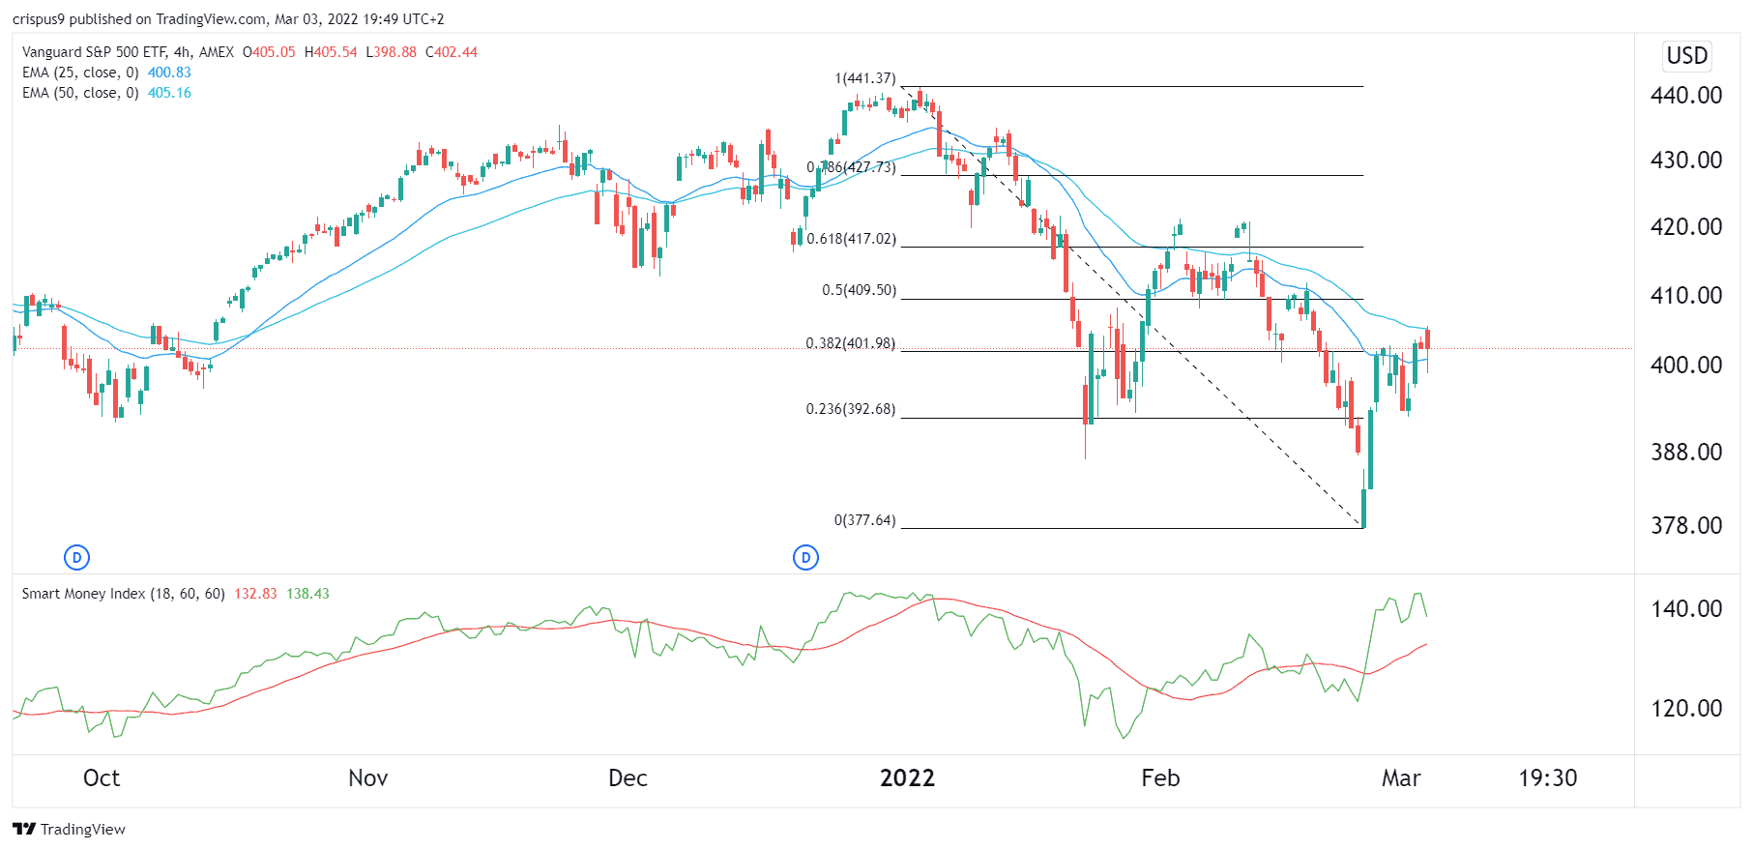
Task: Click the open value O405.05 in the header
Action: [269, 52]
